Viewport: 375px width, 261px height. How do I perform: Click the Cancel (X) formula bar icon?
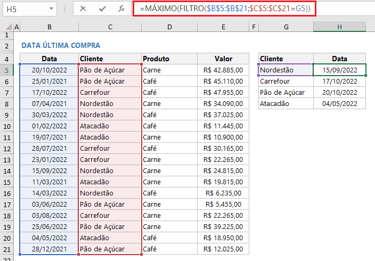pos(83,9)
